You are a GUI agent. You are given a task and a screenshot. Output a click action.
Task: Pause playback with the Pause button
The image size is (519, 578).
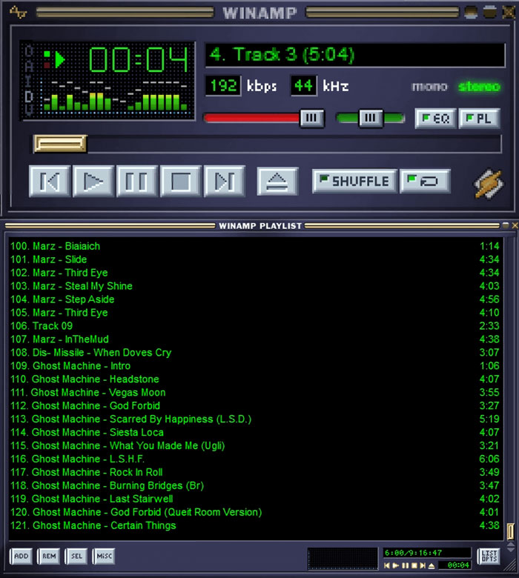[x=137, y=181]
